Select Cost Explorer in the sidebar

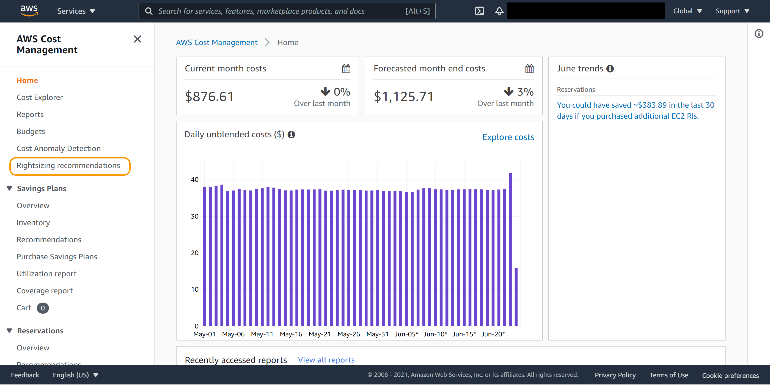(39, 97)
